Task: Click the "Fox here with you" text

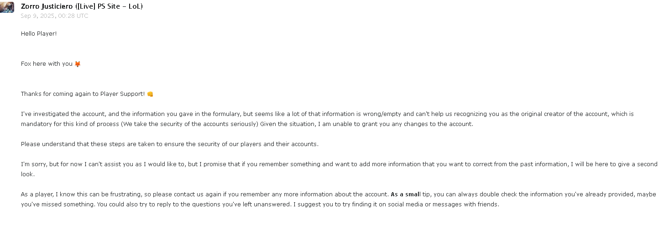Action: (47, 64)
